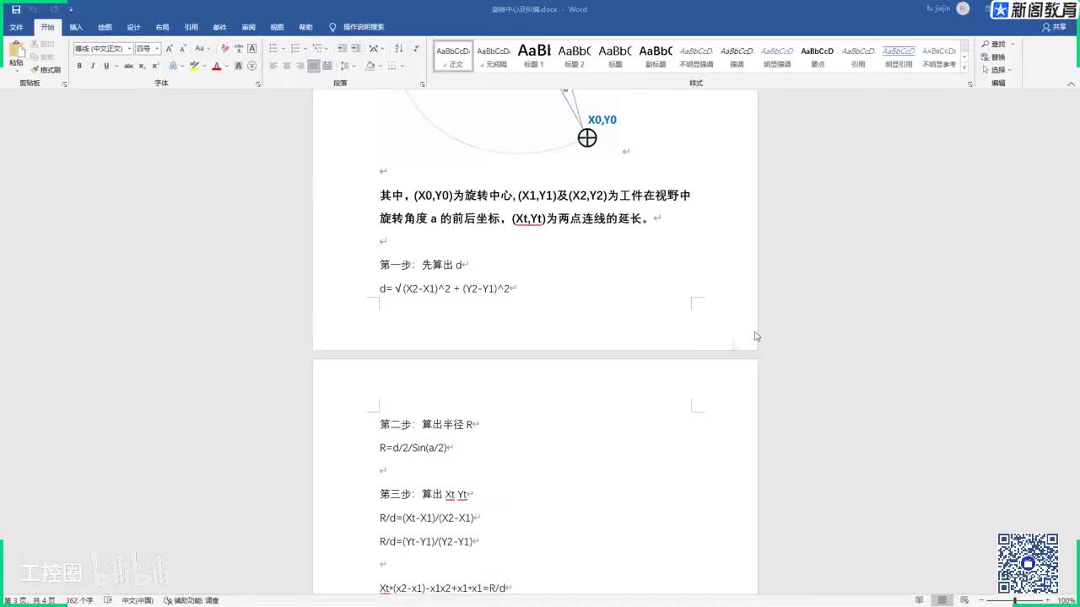Apply character shading icon
This screenshot has width=1080, height=607.
[238, 66]
